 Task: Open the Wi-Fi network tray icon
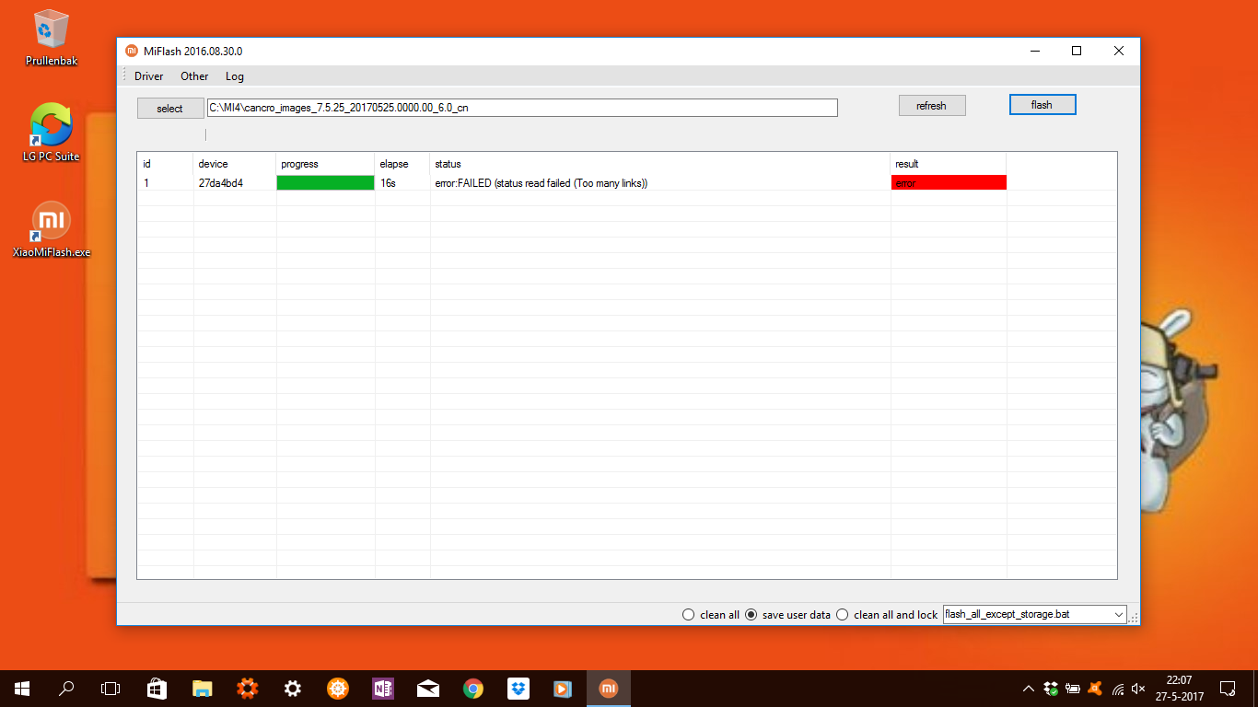1117,688
